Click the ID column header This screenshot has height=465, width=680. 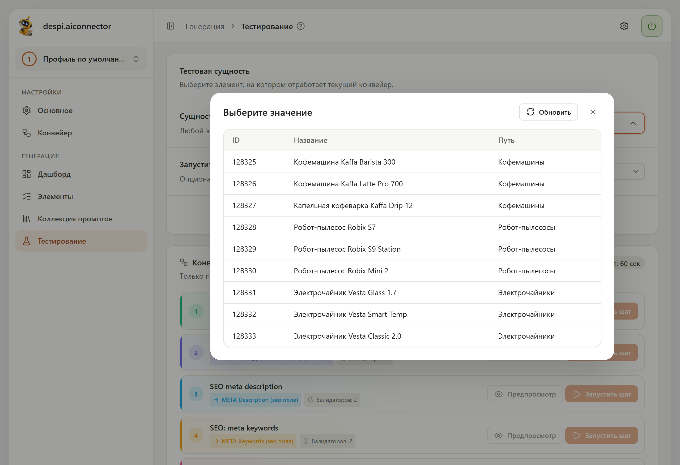coord(236,140)
